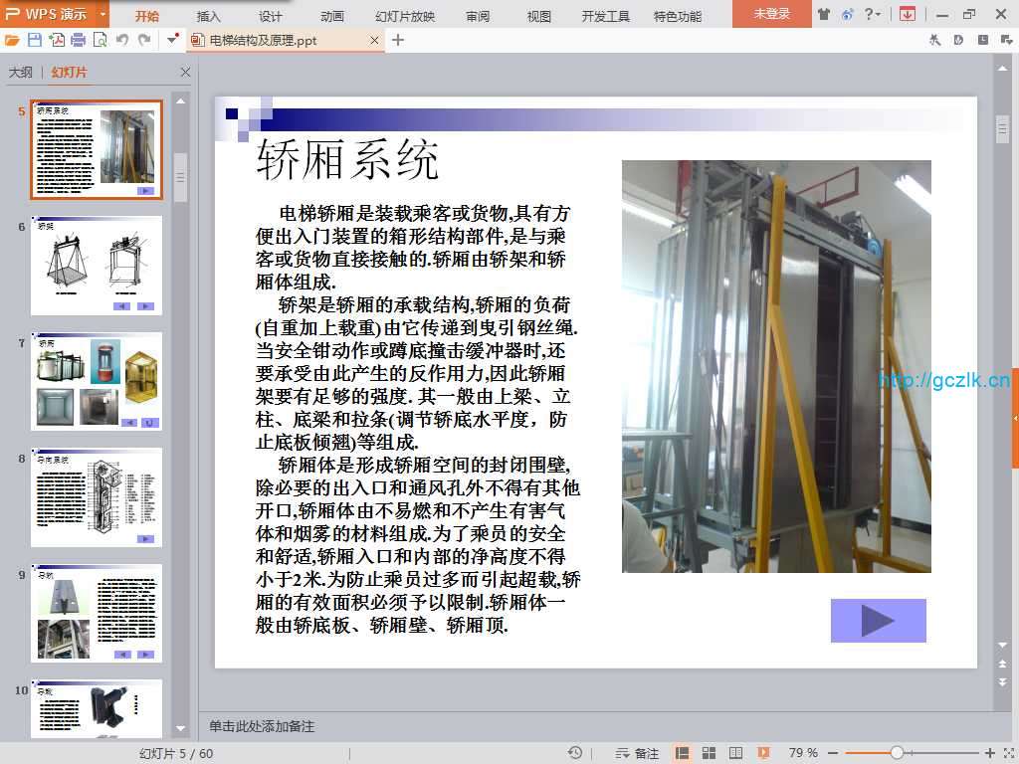Screen dimensions: 1019x764
Task: Click the Save icon in quick toolbar
Action: [x=35, y=40]
